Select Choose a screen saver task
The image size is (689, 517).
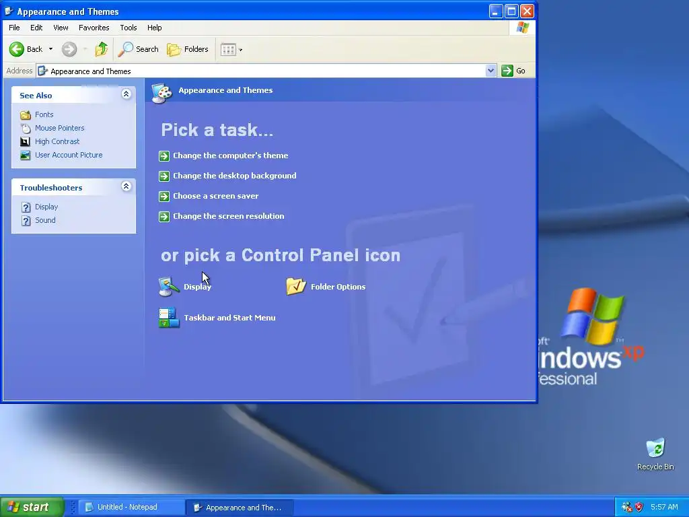coord(216,196)
